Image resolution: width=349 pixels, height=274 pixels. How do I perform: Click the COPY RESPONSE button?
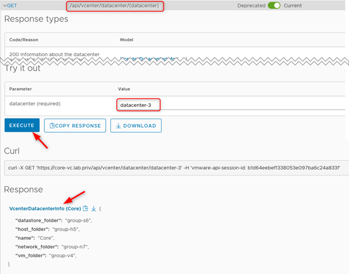click(75, 125)
